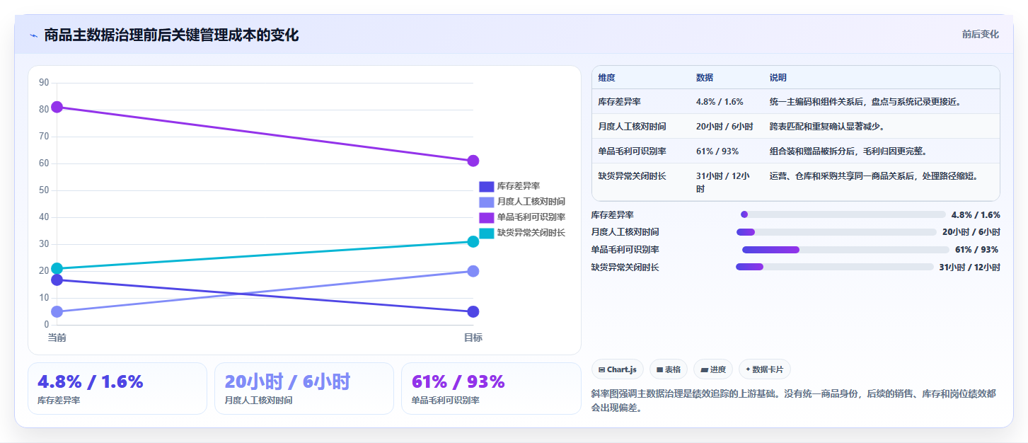This screenshot has height=443, width=1028.
Task: Click the icon in the Chart.js chip
Action: pyautogui.click(x=601, y=369)
